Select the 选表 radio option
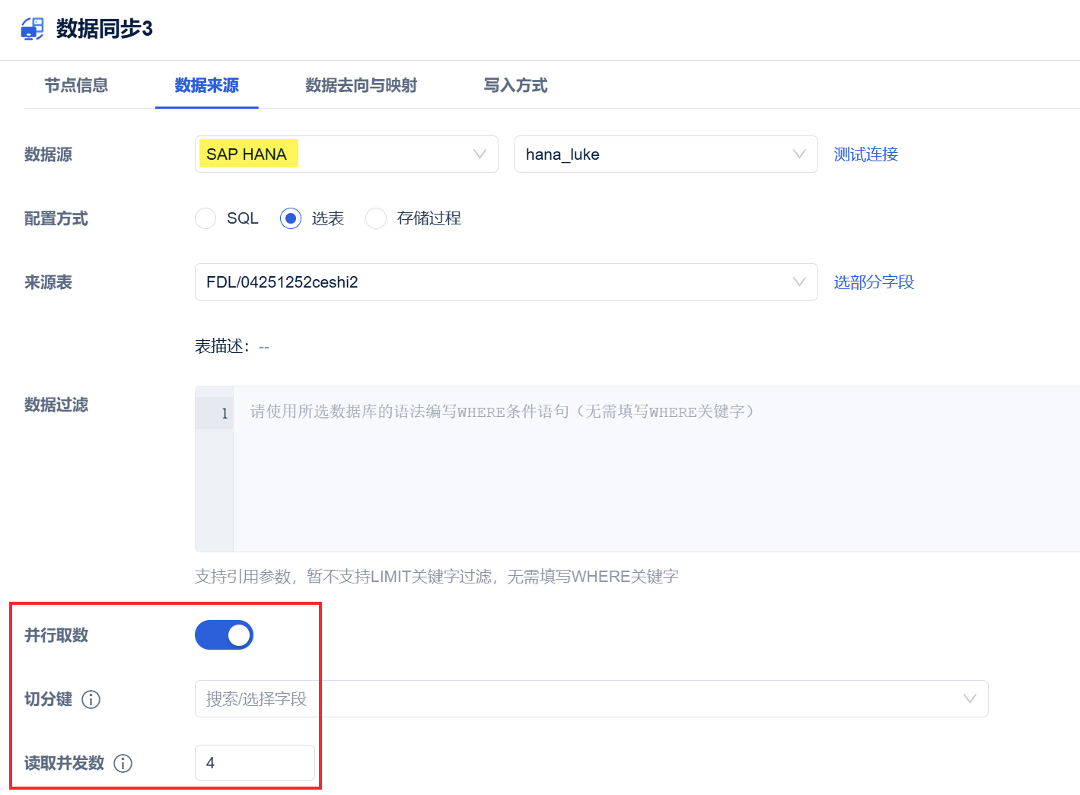Viewport: 1080px width, 795px height. pyautogui.click(x=291, y=218)
